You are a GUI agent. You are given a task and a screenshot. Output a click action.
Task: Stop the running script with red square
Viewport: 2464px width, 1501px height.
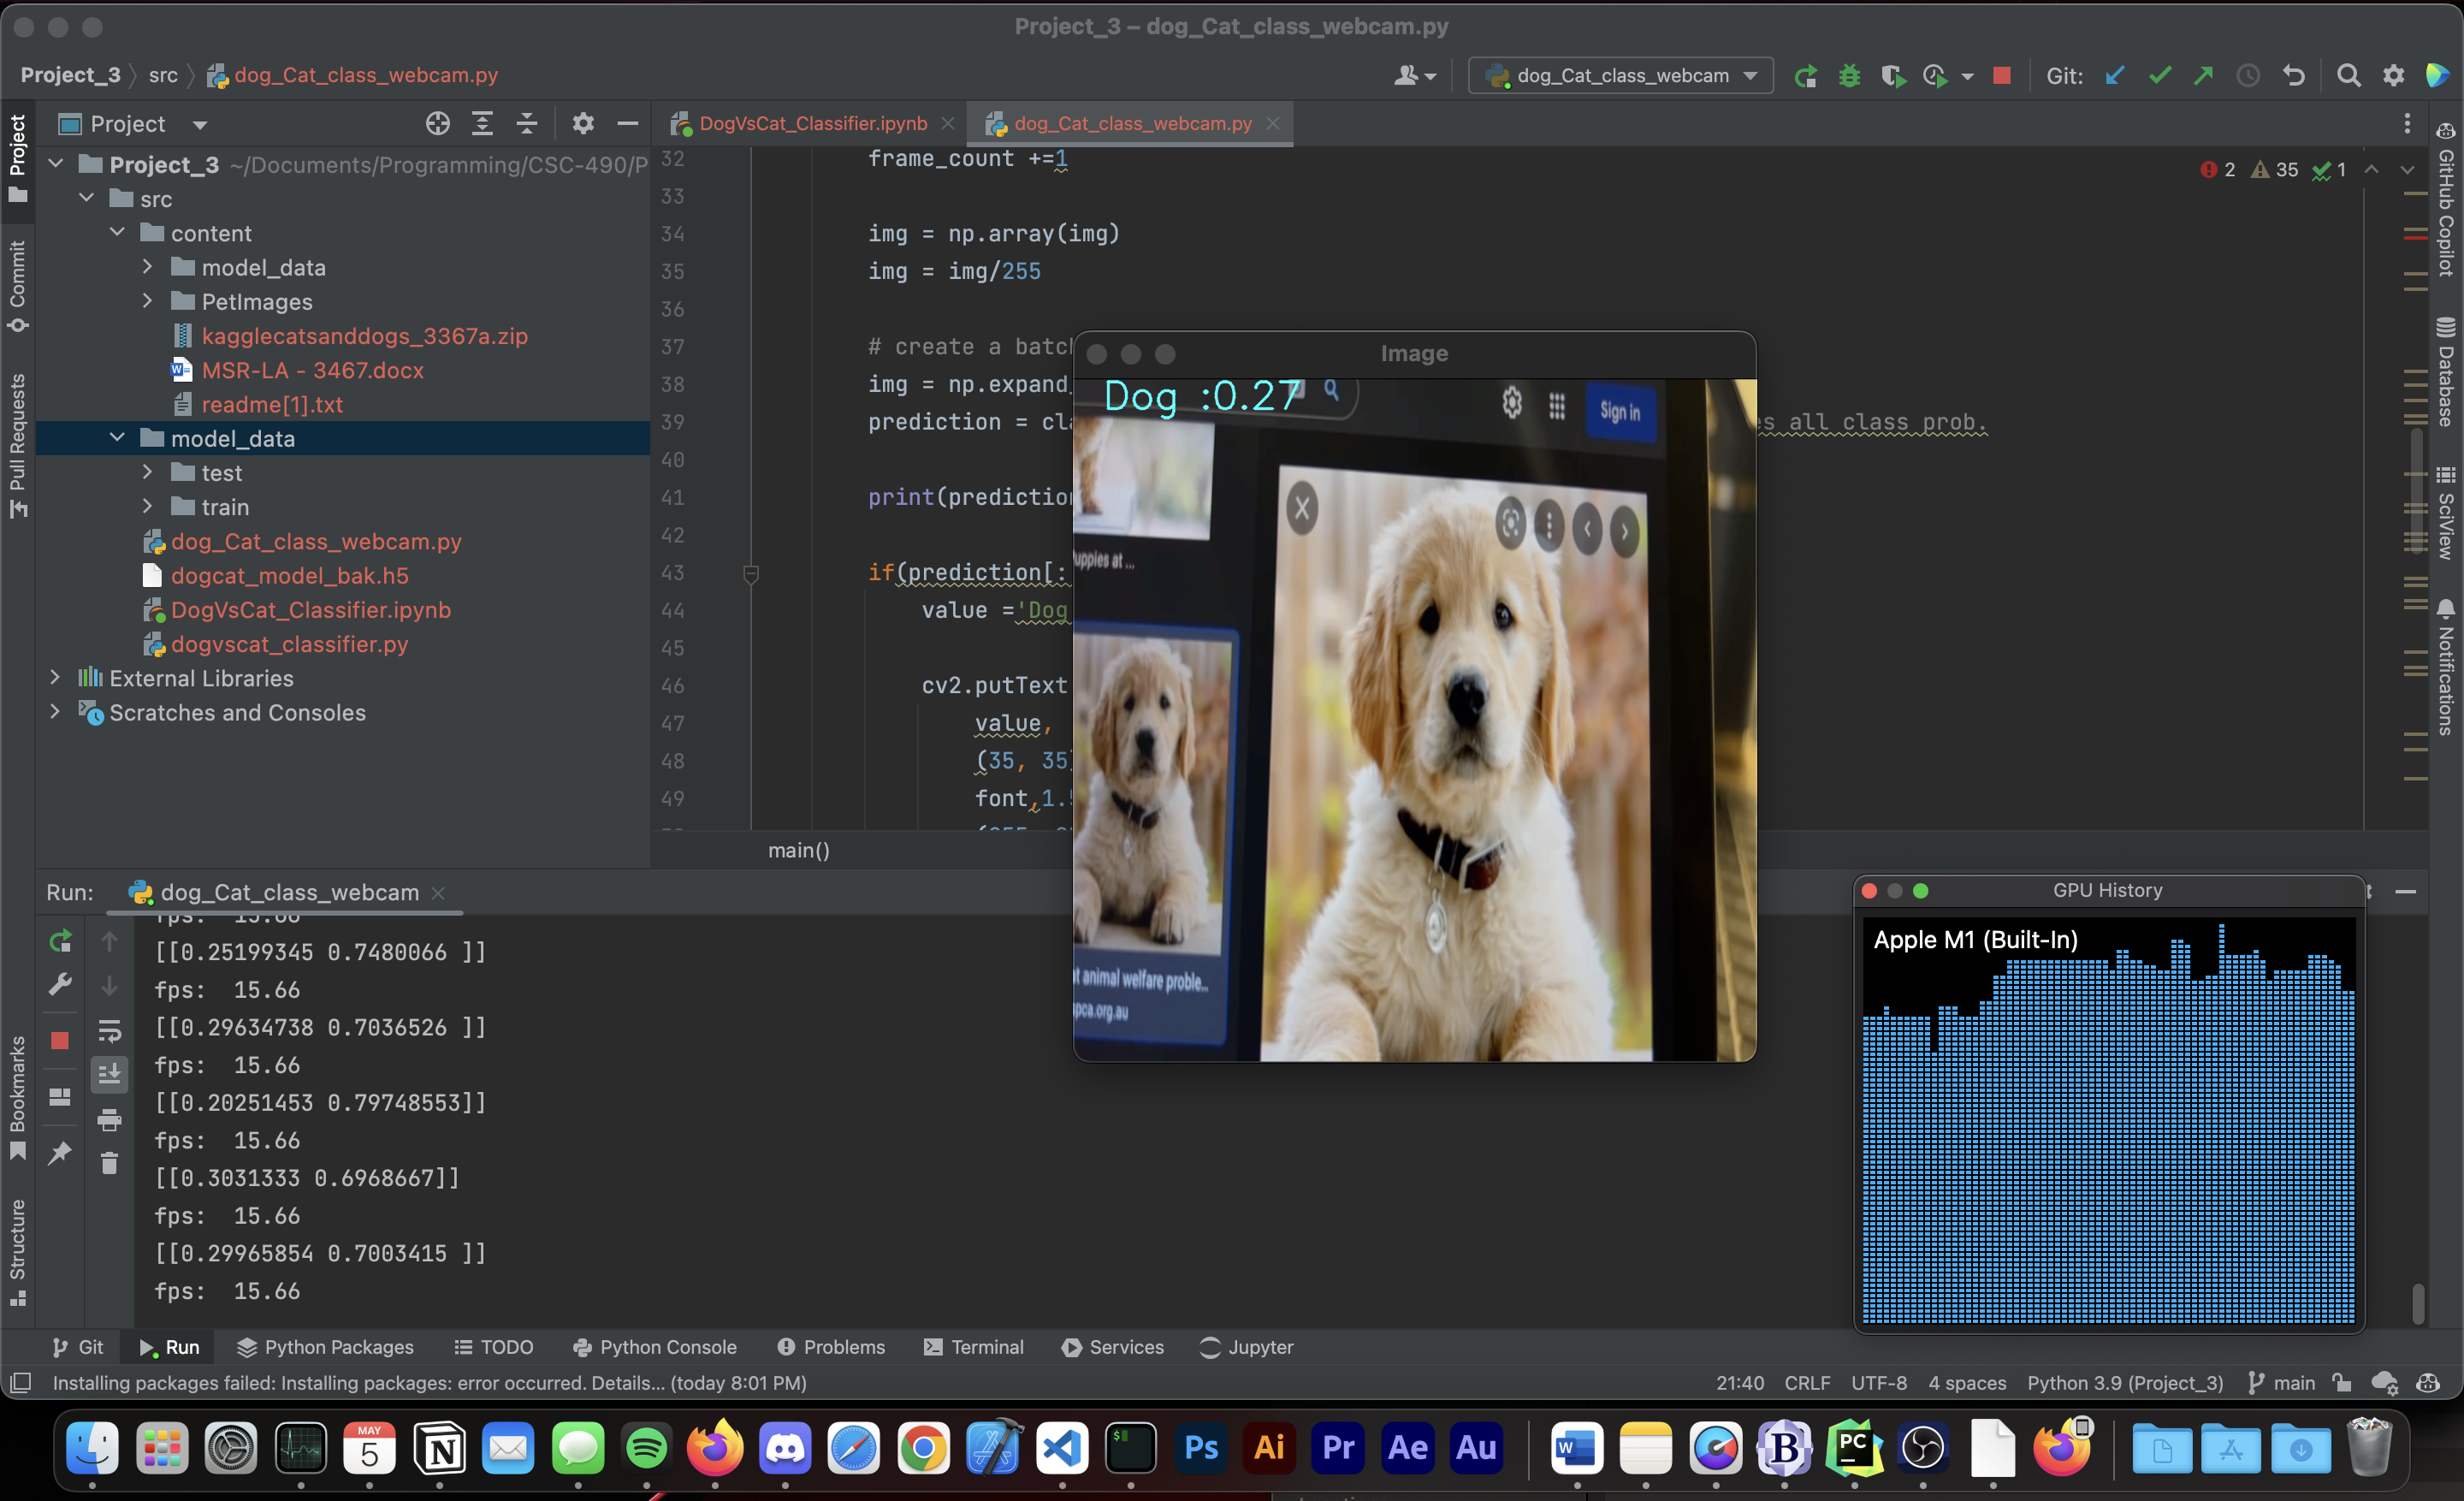click(2001, 76)
